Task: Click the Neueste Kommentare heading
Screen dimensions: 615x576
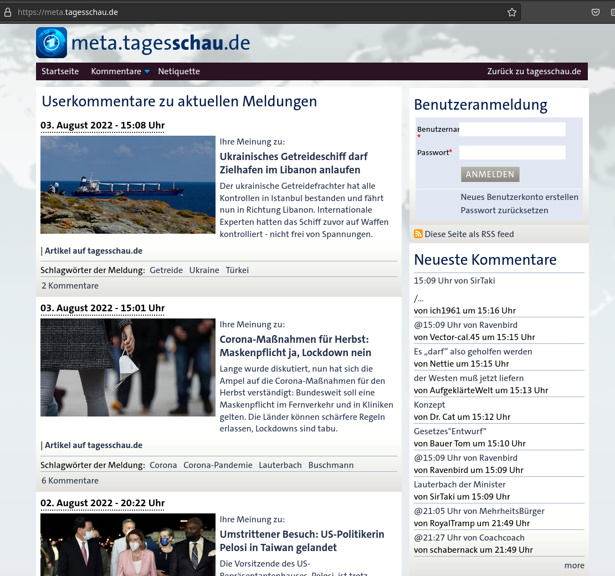Action: pos(485,260)
